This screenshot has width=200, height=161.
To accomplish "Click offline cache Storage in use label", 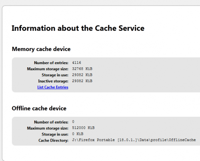I will (55, 134).
